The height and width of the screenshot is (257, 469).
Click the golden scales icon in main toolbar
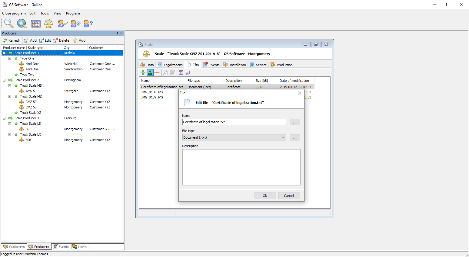pyautogui.click(x=48, y=23)
